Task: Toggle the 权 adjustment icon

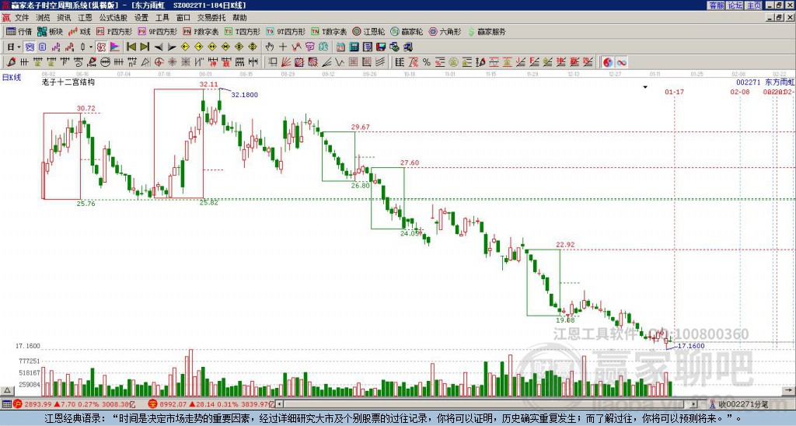Action: [101, 47]
